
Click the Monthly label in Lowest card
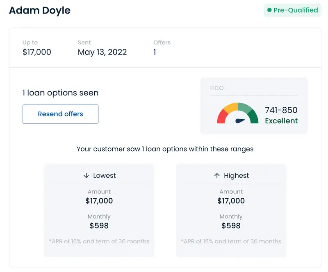(99, 217)
